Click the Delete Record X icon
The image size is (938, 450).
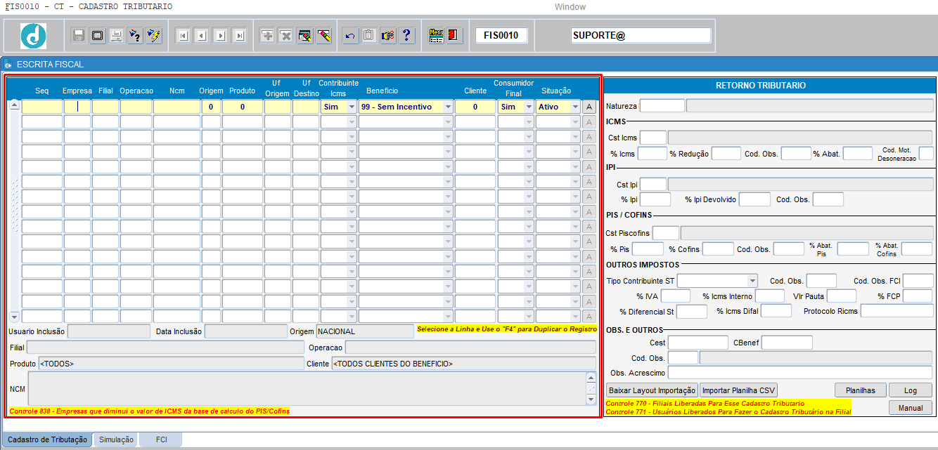pyautogui.click(x=285, y=36)
